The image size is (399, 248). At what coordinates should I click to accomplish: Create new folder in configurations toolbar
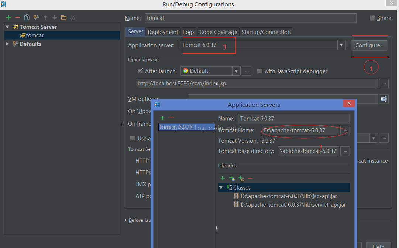[63, 17]
